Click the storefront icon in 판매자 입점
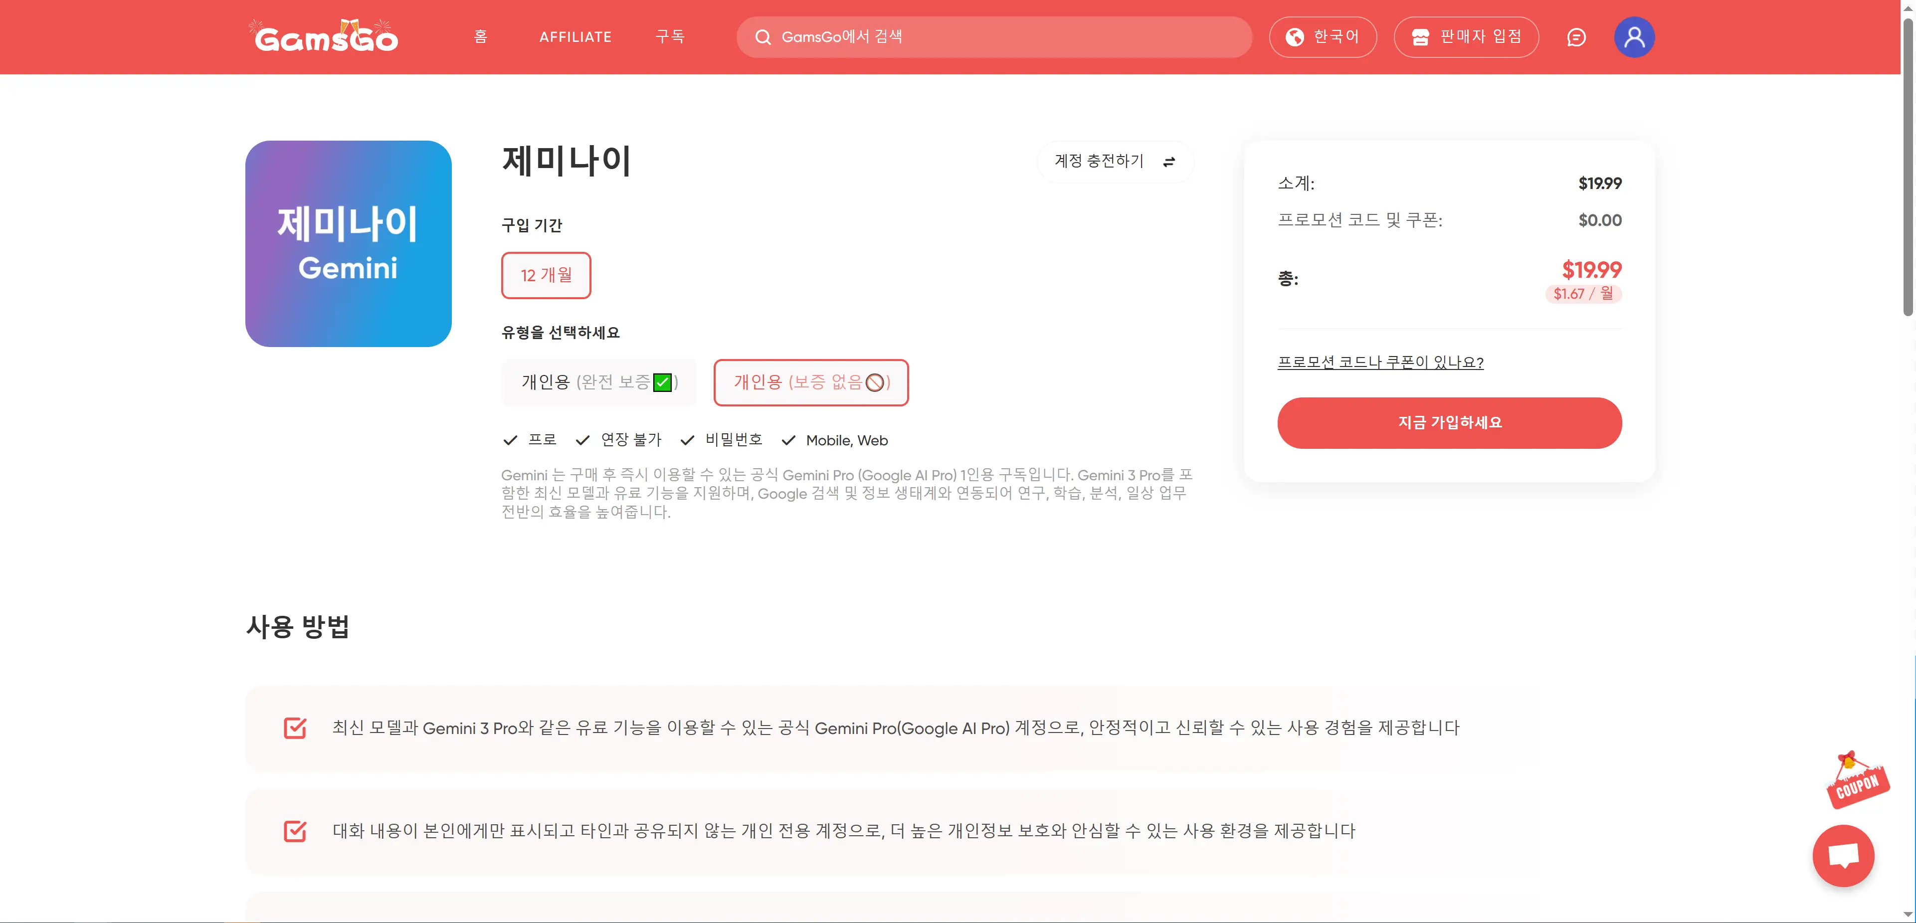Screen dimensions: 1916x923 [1420, 37]
